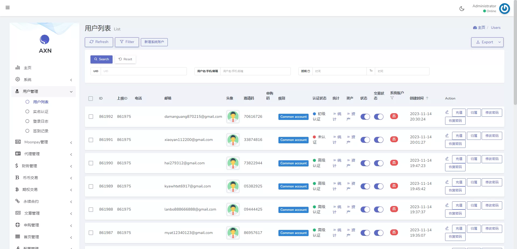Viewport: 517px width, 249px height.
Task: Click edit pencil icon for user 861992
Action: click(447, 112)
